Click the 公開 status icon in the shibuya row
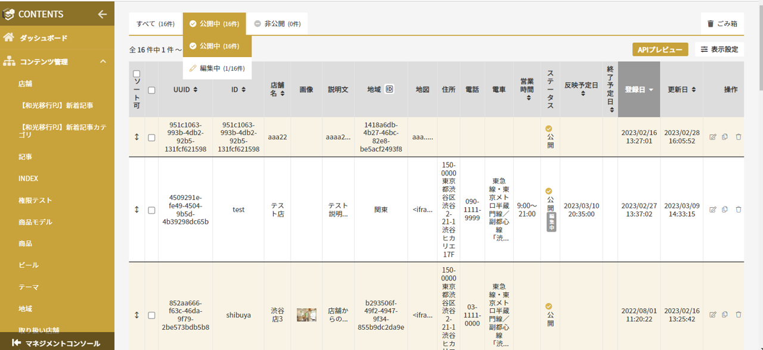 click(x=548, y=306)
